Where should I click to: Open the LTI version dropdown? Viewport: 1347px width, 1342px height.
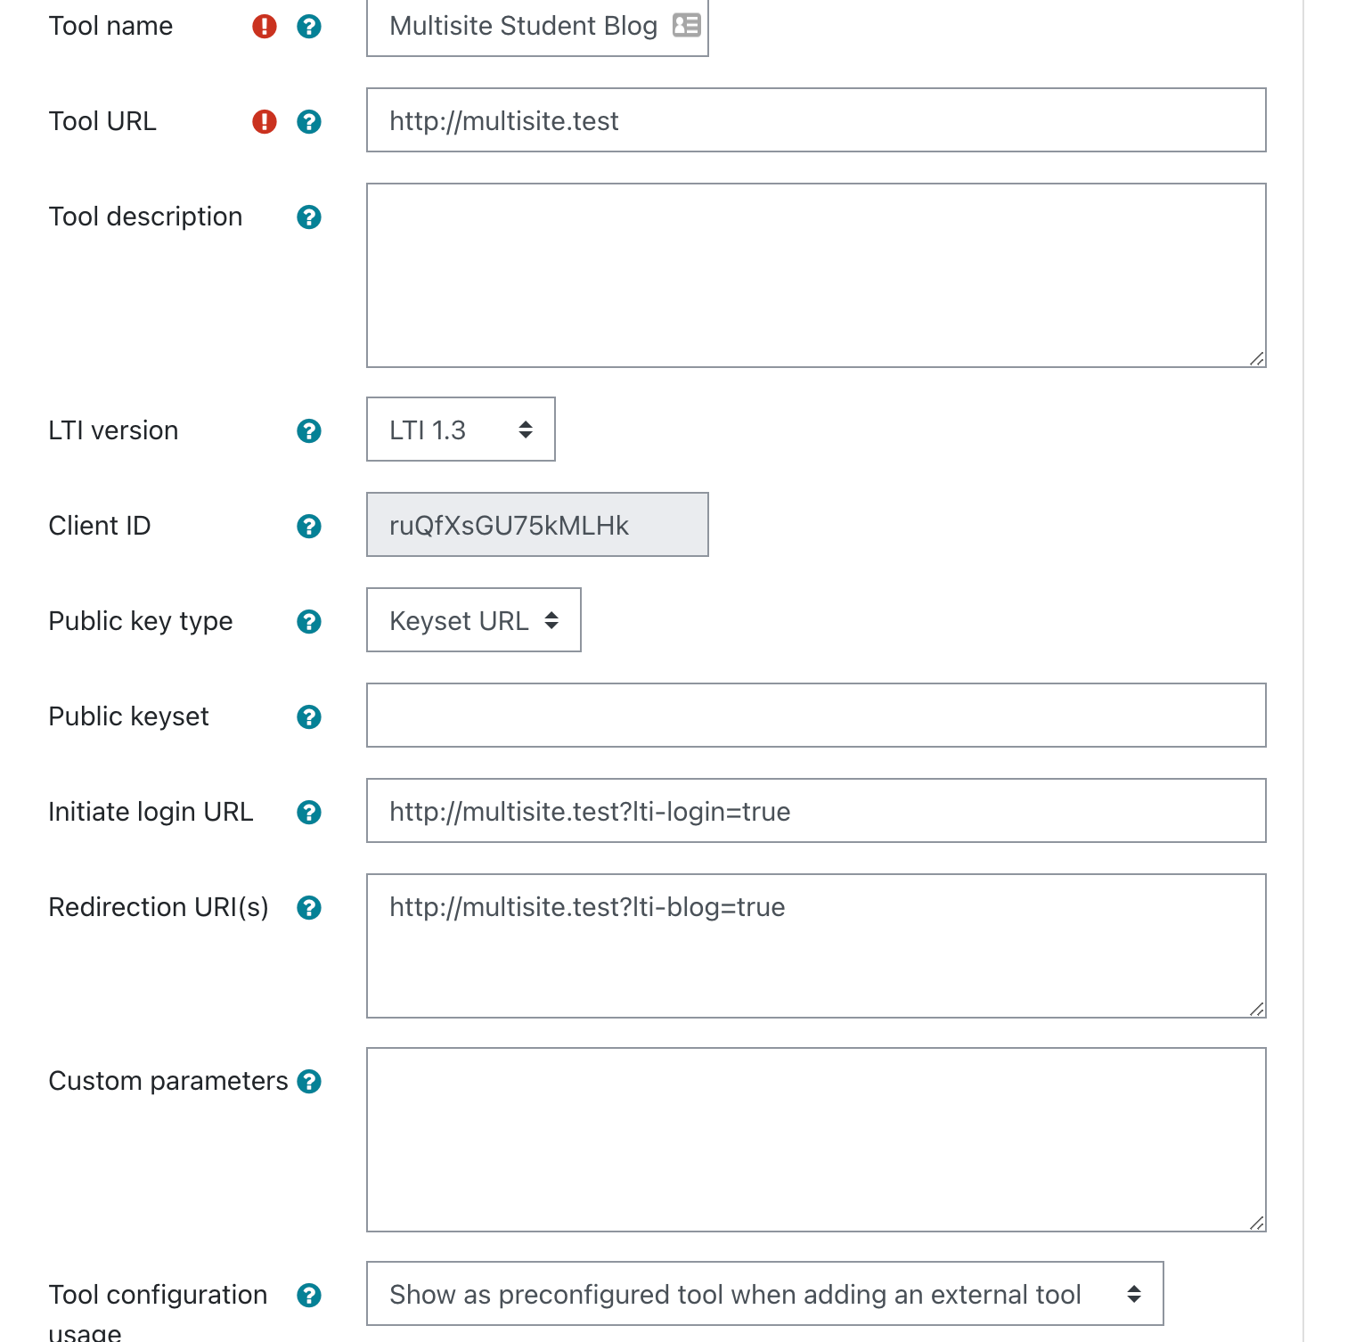(461, 430)
